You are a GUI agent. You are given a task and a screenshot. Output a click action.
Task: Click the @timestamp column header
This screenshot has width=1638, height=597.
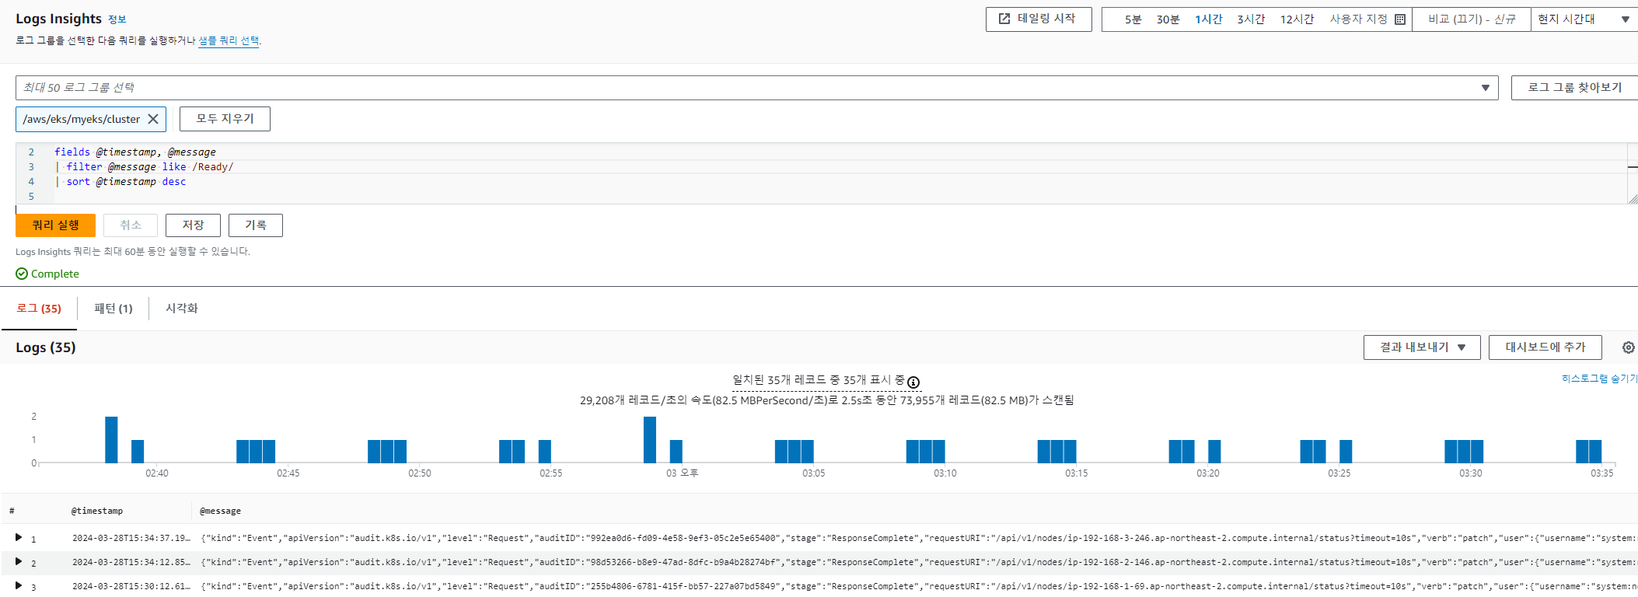click(x=97, y=511)
